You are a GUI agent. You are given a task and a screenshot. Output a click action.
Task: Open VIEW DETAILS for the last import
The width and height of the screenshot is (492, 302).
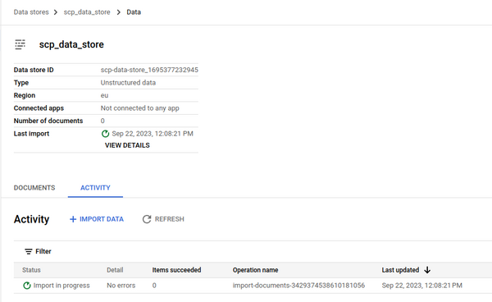127,145
